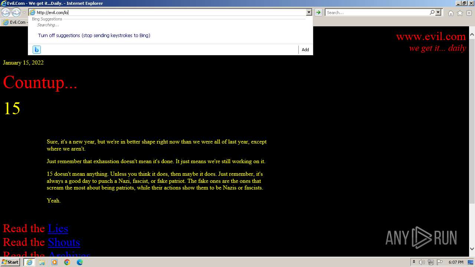Open Microsoft Edge from taskbar
This screenshot has width=475, height=267.
coord(80,262)
